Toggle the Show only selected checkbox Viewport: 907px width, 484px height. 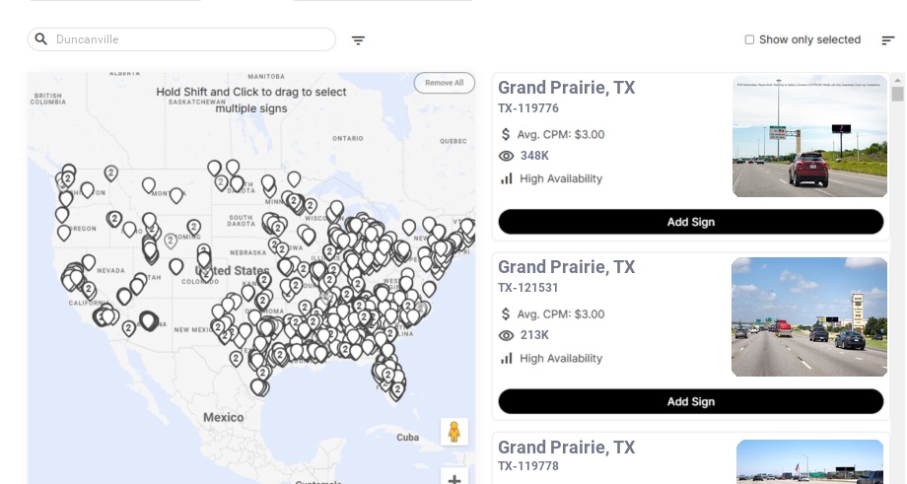pos(749,40)
